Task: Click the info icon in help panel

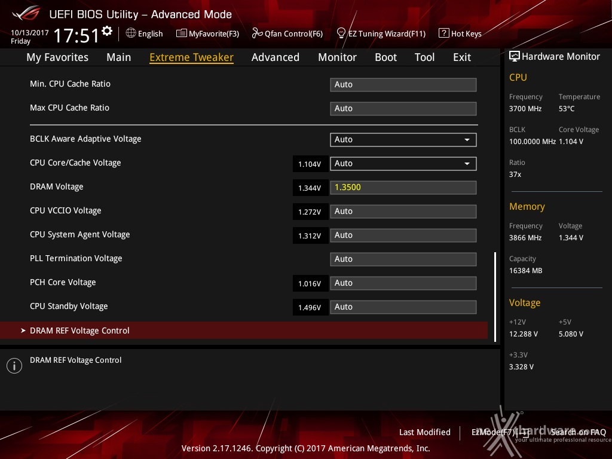Action: [x=14, y=366]
